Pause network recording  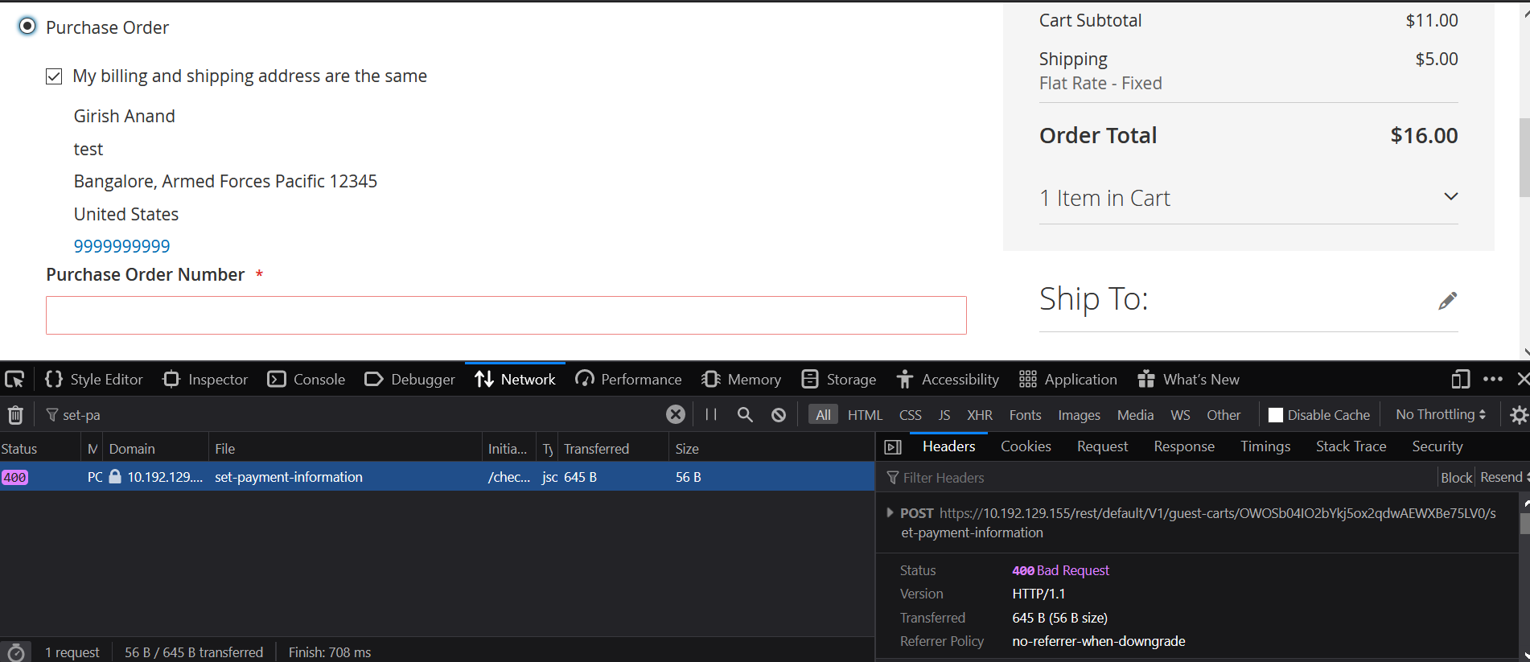coord(711,414)
